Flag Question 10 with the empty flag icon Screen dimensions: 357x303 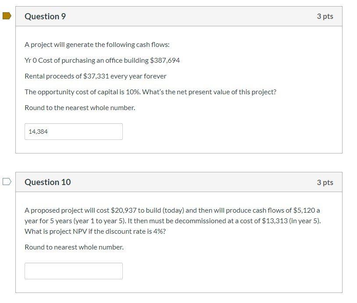click(7, 182)
